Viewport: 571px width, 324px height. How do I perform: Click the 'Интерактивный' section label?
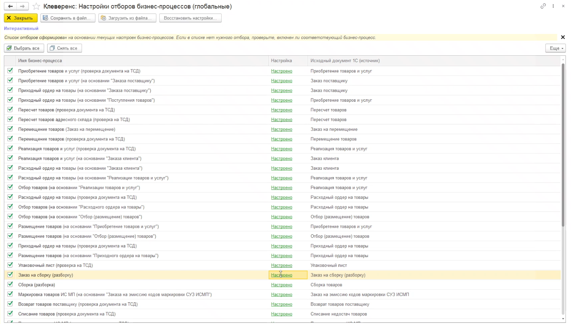coord(21,28)
